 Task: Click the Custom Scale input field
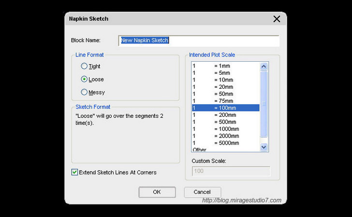click(x=231, y=171)
